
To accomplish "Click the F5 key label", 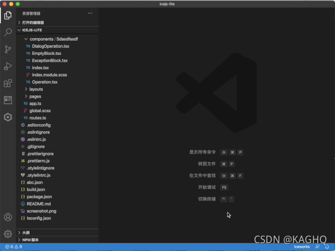I will click(x=224, y=187).
